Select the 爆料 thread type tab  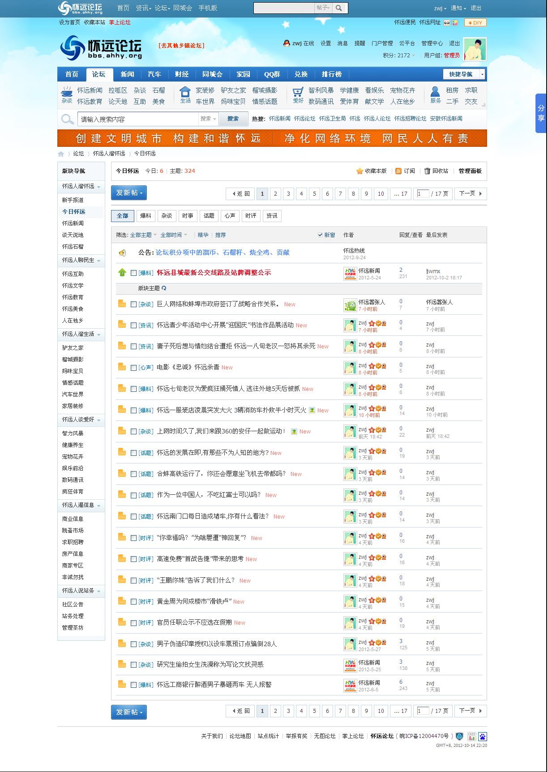(x=146, y=216)
